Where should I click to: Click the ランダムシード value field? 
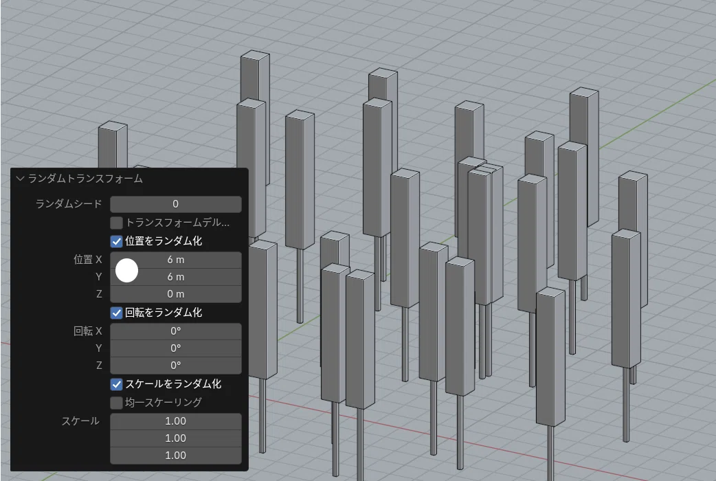(176, 204)
